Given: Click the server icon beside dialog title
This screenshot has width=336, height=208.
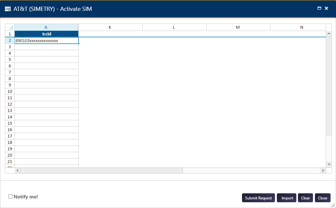Looking at the screenshot, I should (8, 9).
